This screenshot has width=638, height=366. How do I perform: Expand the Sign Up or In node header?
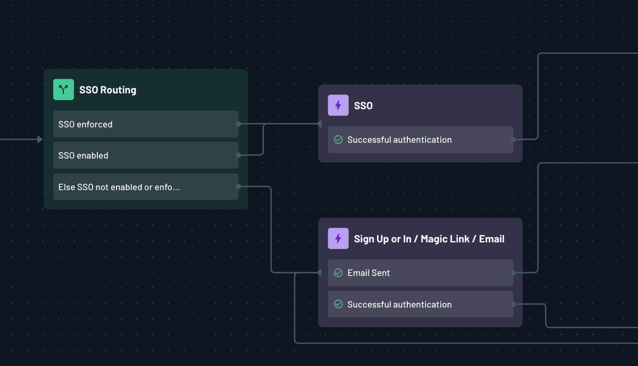coord(429,238)
